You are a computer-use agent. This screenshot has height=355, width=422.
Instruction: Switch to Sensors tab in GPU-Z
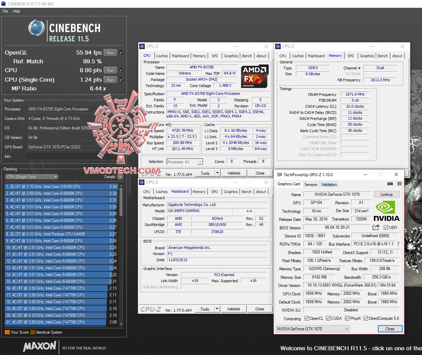(311, 185)
